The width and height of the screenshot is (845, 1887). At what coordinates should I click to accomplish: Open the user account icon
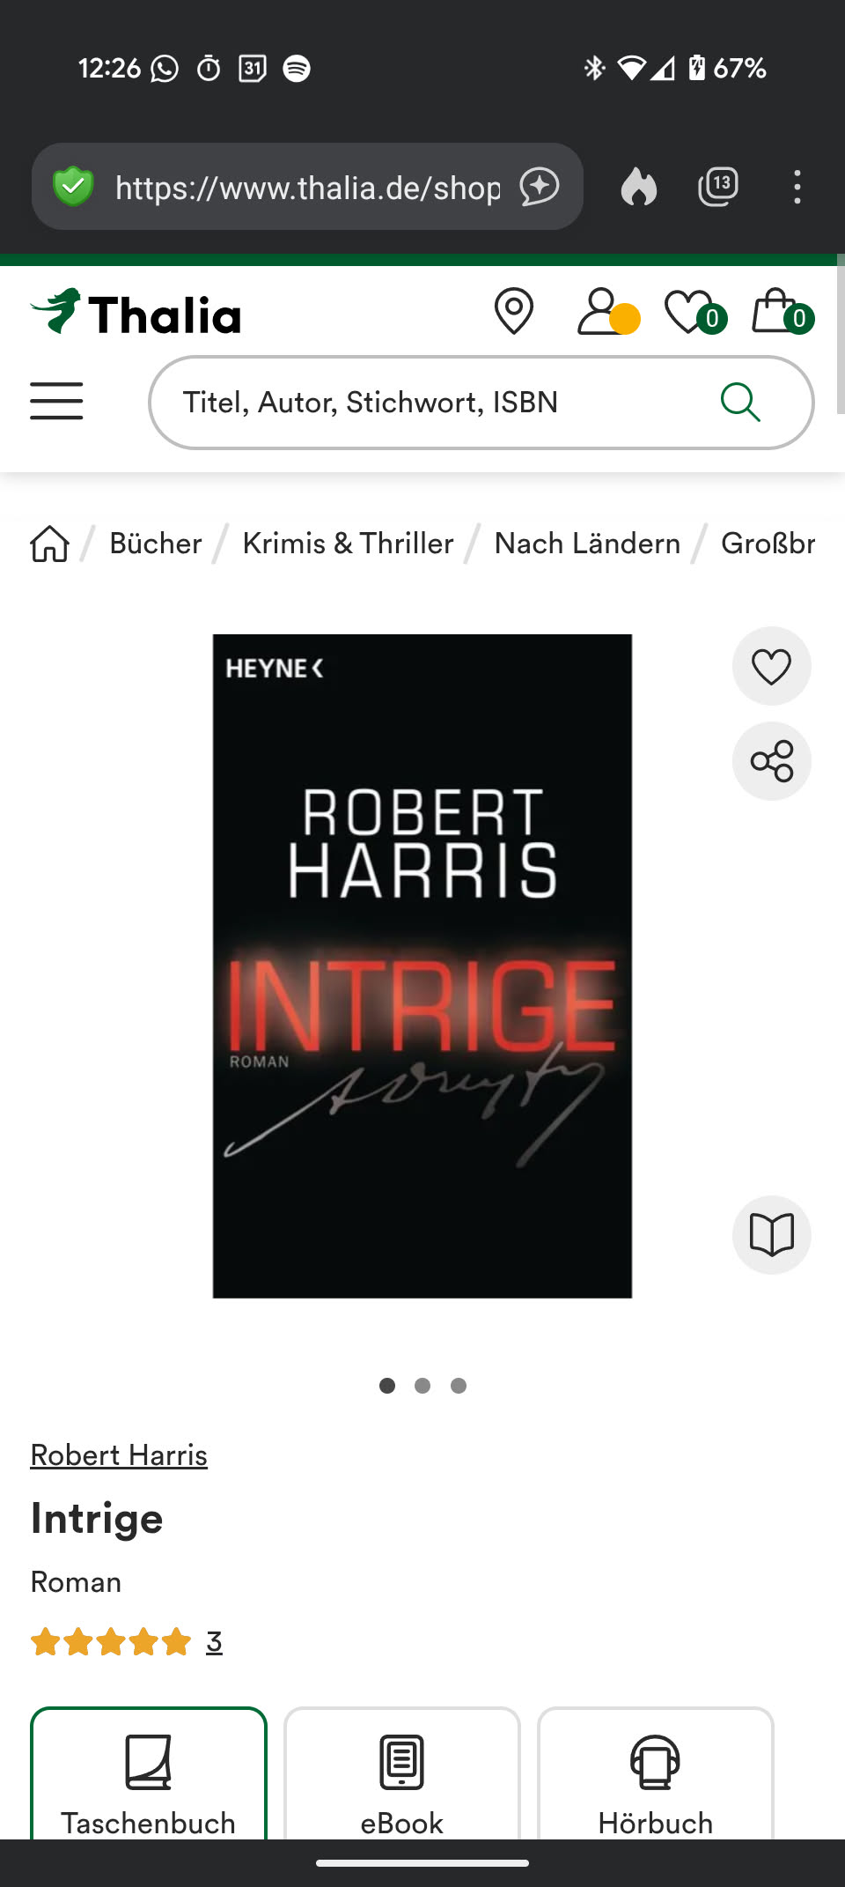(607, 312)
